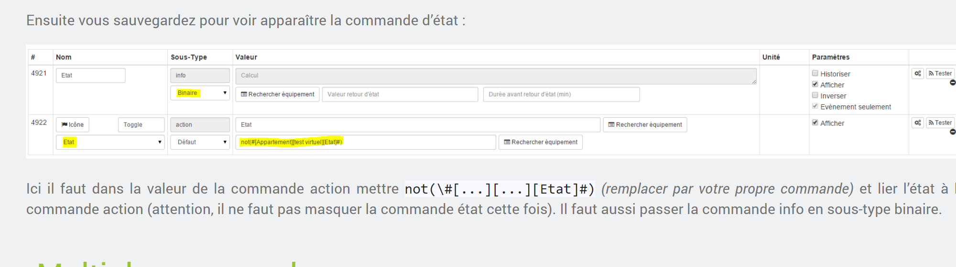Open the highlighted Etat linked-state dropdown
The width and height of the screenshot is (956, 267).
(110, 142)
